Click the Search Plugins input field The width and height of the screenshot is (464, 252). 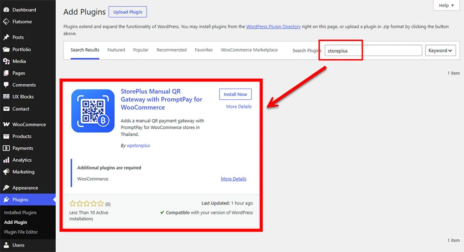pos(374,50)
